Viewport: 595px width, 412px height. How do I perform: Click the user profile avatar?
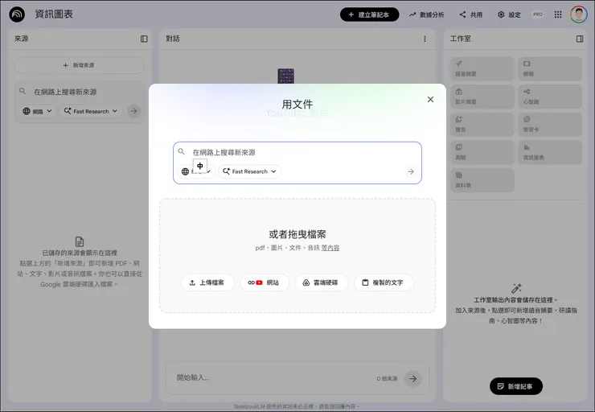[x=579, y=14]
